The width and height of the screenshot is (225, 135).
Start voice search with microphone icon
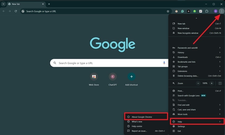[x=164, y=63]
